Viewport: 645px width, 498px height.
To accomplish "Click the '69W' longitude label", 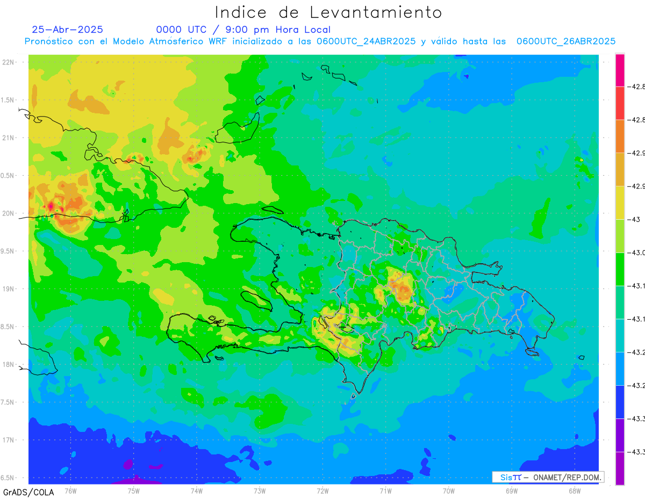I will 512,490.
